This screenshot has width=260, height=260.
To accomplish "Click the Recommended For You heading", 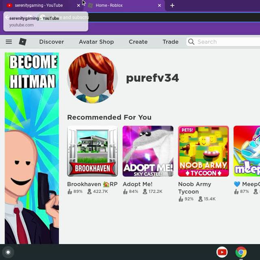I will click(109, 117).
